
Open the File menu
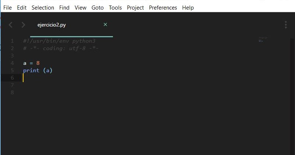point(7,7)
